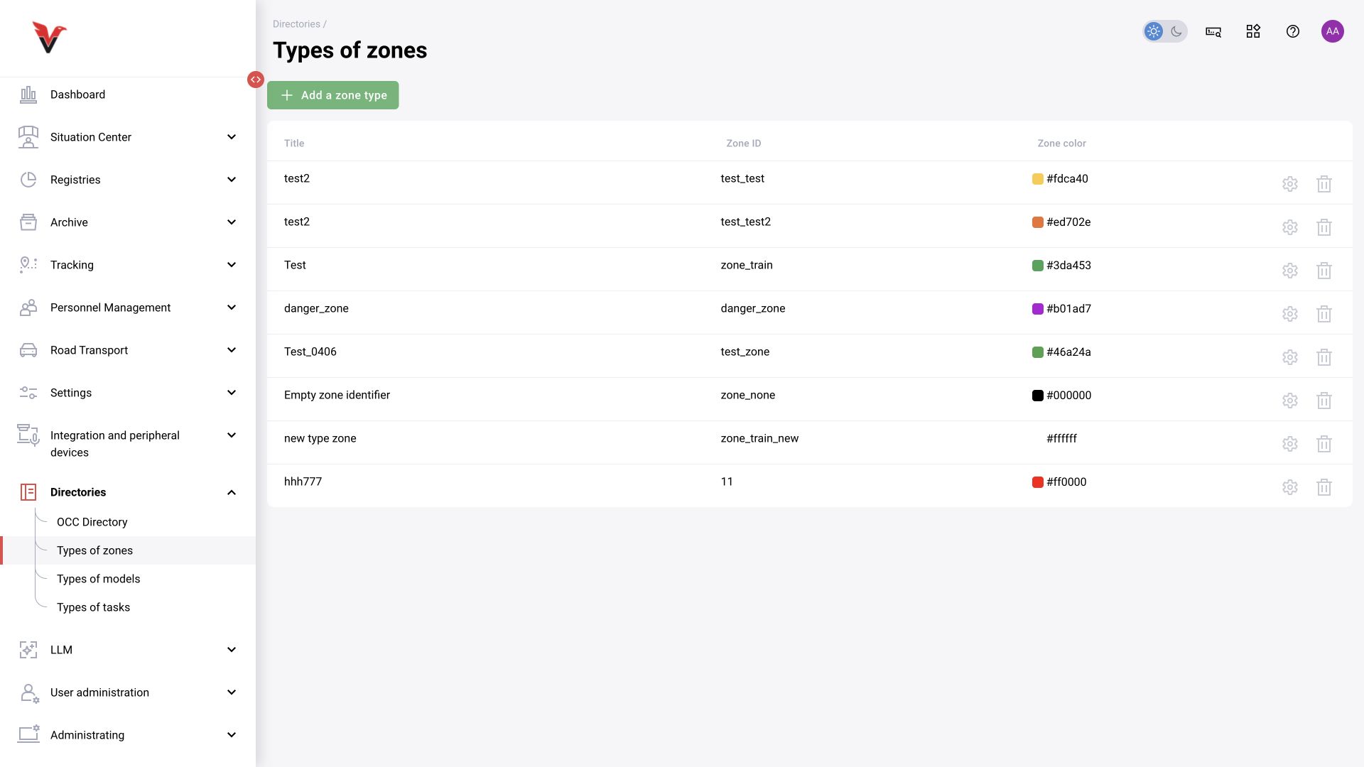This screenshot has width=1364, height=767.
Task: Expand the Tracking chevron
Action: pyautogui.click(x=232, y=265)
